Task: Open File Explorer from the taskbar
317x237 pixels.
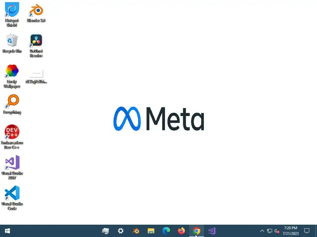Action: (x=151, y=231)
